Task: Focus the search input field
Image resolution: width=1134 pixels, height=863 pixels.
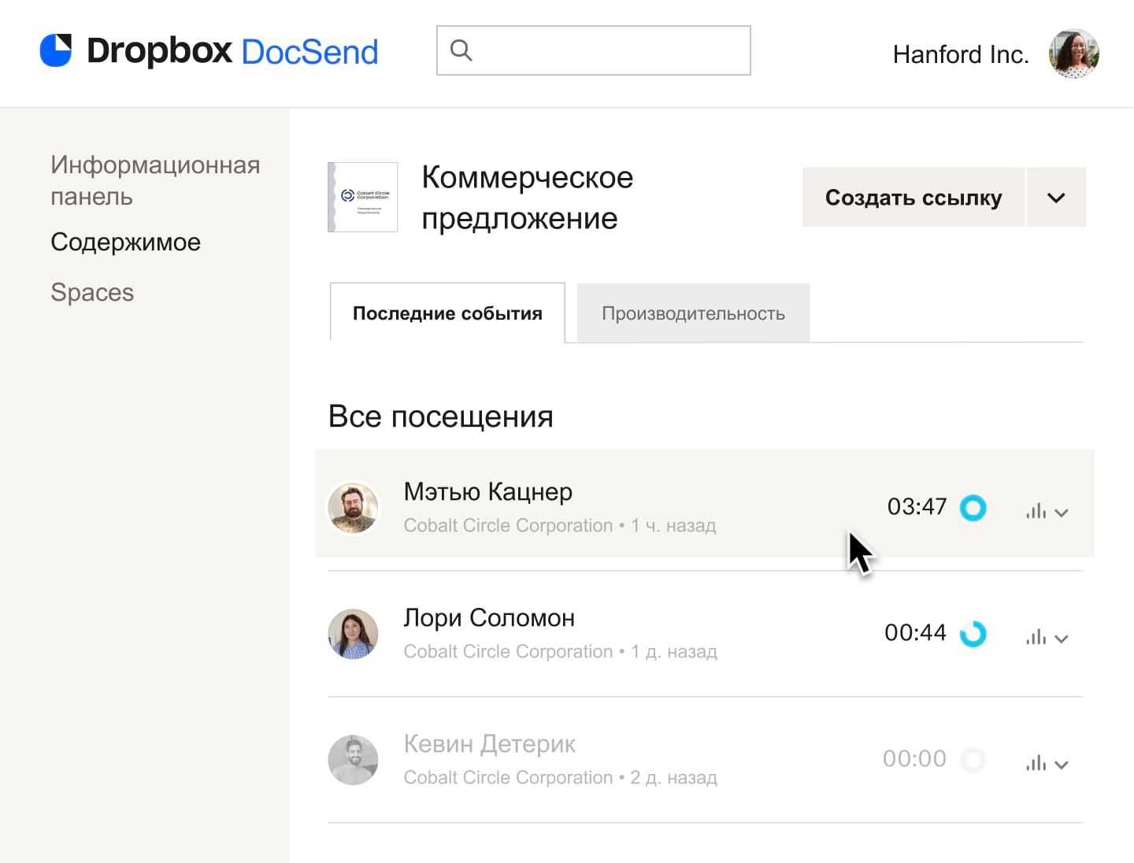Action: (594, 50)
